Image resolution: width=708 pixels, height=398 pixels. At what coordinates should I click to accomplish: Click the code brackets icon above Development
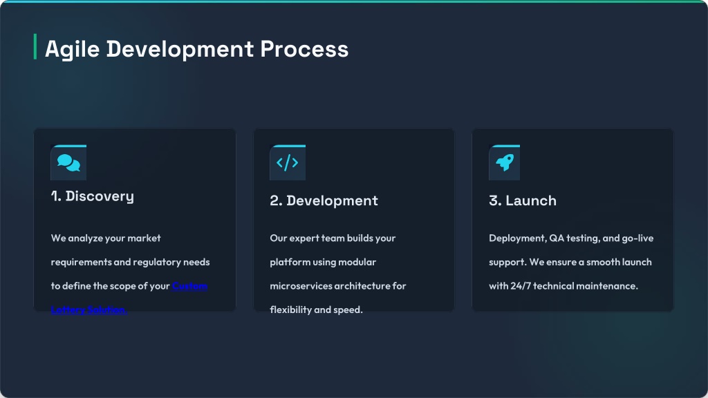287,163
